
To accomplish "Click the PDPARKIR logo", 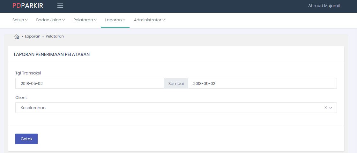I will point(28,6).
